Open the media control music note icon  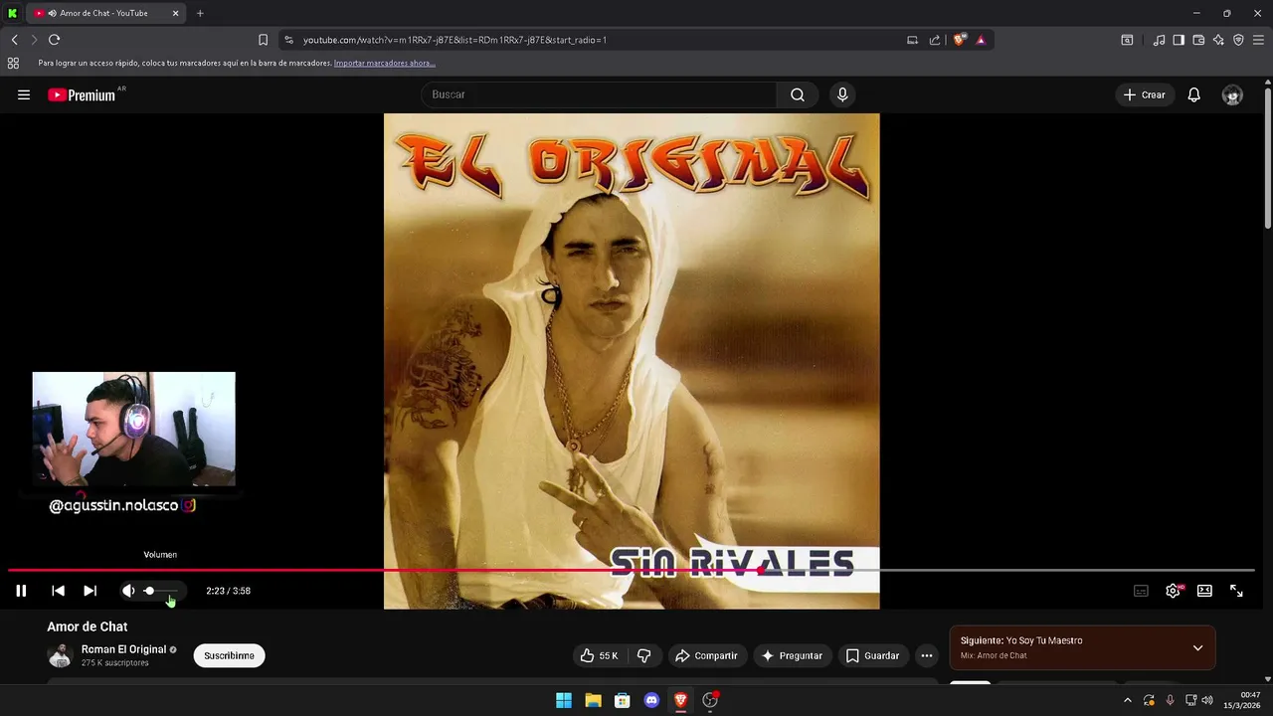point(1159,40)
